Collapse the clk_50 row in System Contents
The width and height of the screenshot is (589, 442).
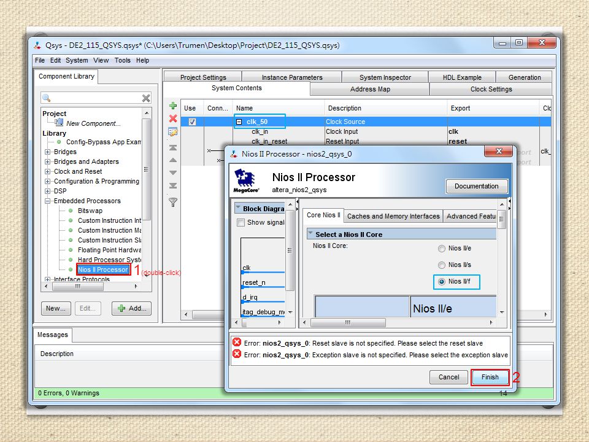(239, 122)
